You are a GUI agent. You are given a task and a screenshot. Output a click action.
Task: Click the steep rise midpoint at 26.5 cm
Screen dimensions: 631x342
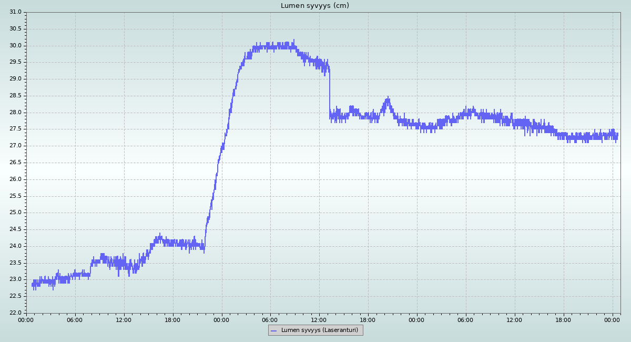[x=219, y=162]
